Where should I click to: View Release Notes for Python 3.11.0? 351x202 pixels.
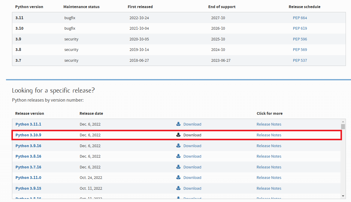click(269, 177)
